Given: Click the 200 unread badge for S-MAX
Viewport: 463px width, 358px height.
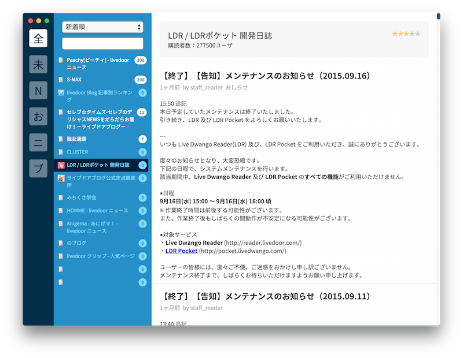Looking at the screenshot, I should (141, 80).
